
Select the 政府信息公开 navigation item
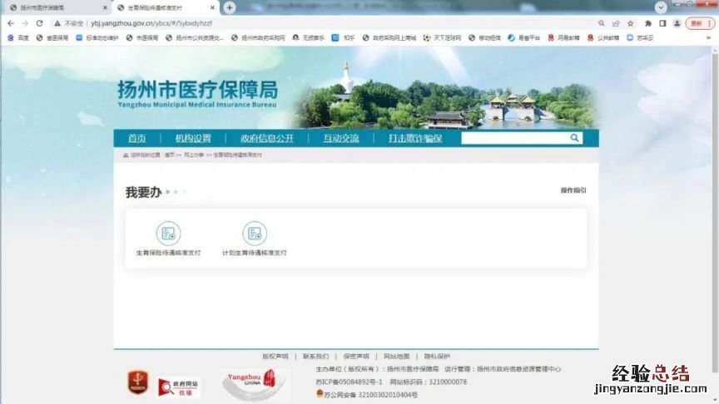(x=267, y=138)
